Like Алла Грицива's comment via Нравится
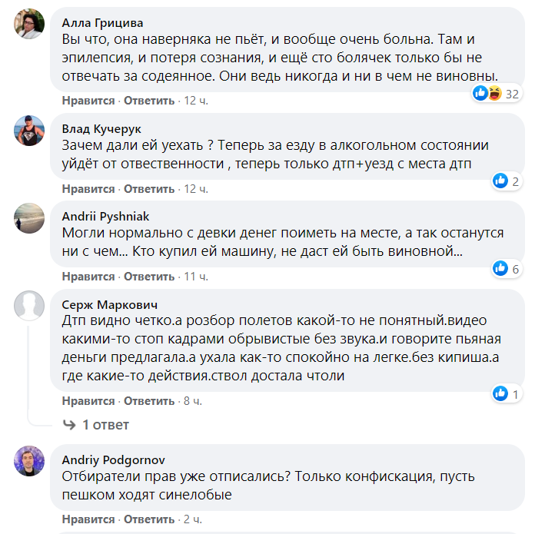 click(x=88, y=101)
